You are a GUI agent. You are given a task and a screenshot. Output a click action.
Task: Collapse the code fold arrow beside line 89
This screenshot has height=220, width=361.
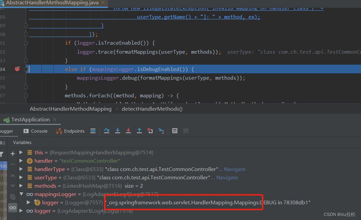pos(26,25)
